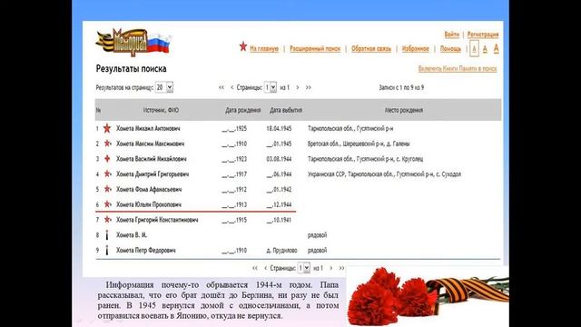Click the Источник, ФИО column header
Viewport: 581px width, 327px height.
point(161,110)
